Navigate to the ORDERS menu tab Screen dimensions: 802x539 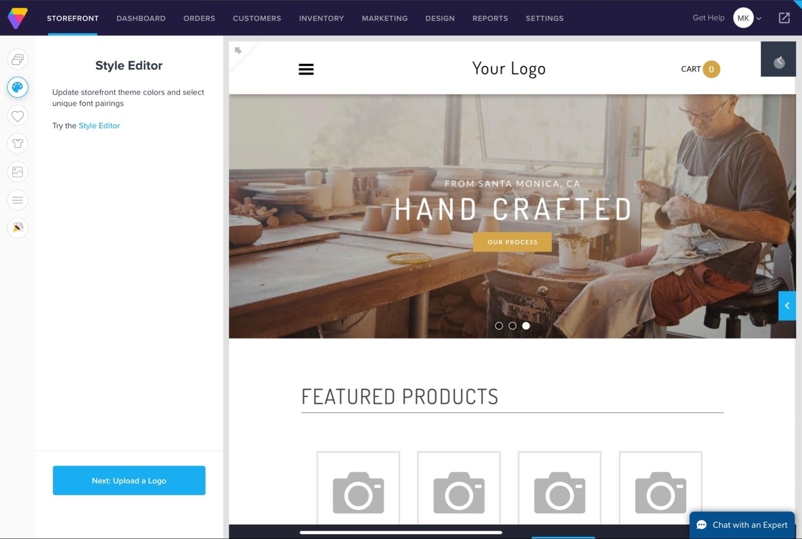199,18
